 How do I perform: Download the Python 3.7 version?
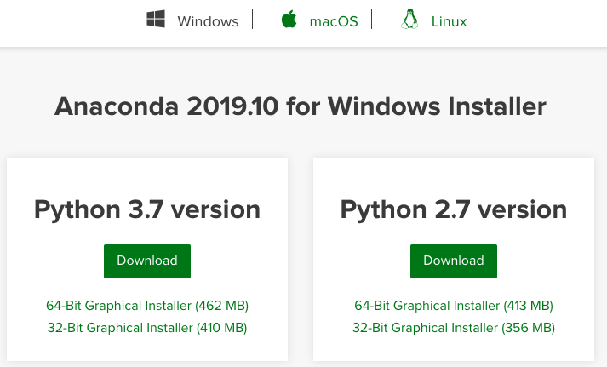click(147, 261)
